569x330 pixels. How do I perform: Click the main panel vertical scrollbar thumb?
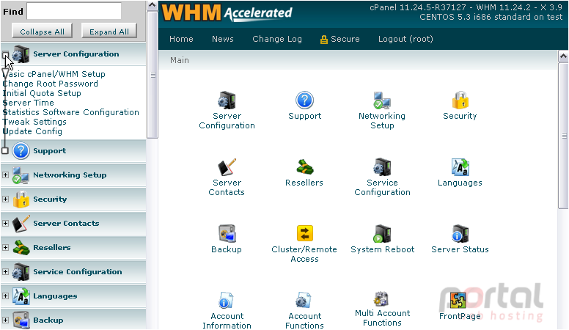[x=563, y=136]
